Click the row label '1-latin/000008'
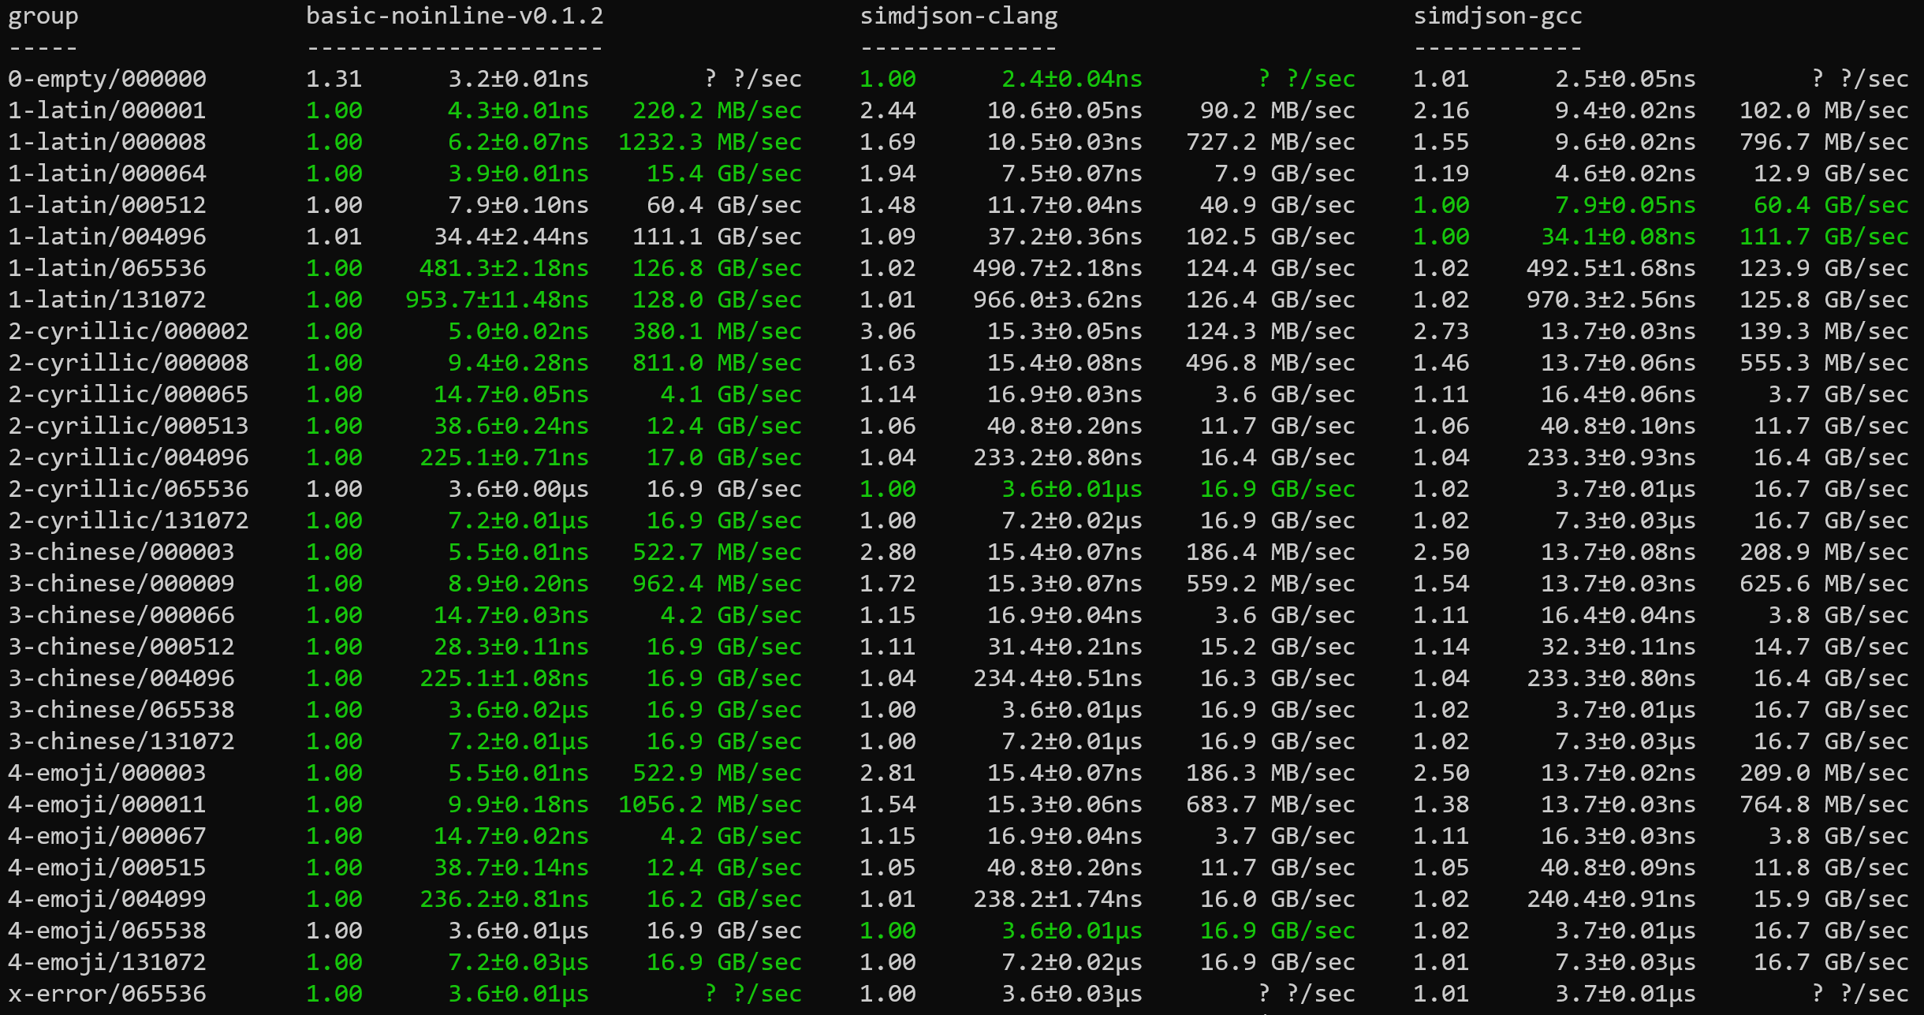 coord(107,142)
